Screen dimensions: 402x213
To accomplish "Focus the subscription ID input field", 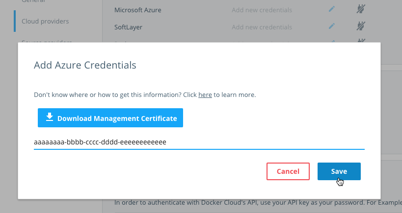I will 199,142.
